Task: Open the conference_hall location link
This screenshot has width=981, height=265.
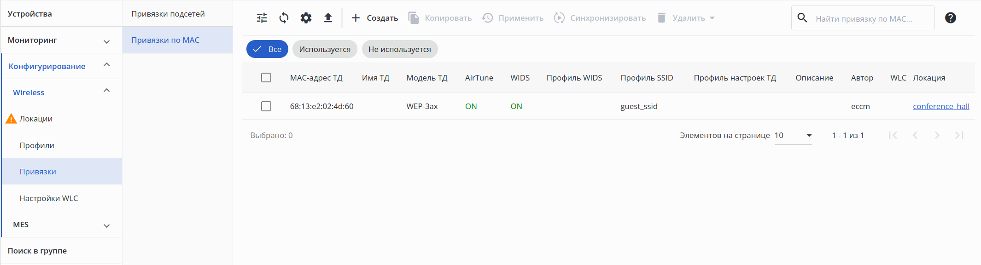Action: click(x=941, y=106)
